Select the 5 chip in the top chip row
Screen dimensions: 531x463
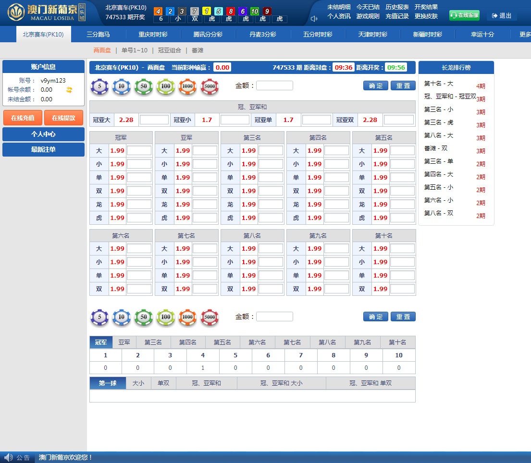click(100, 86)
